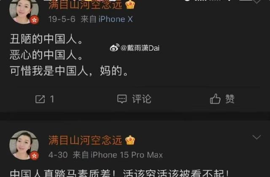Screen dimensions: 270x177
Task: Toggle like via the 赞 label
Action: tap(230, 99)
